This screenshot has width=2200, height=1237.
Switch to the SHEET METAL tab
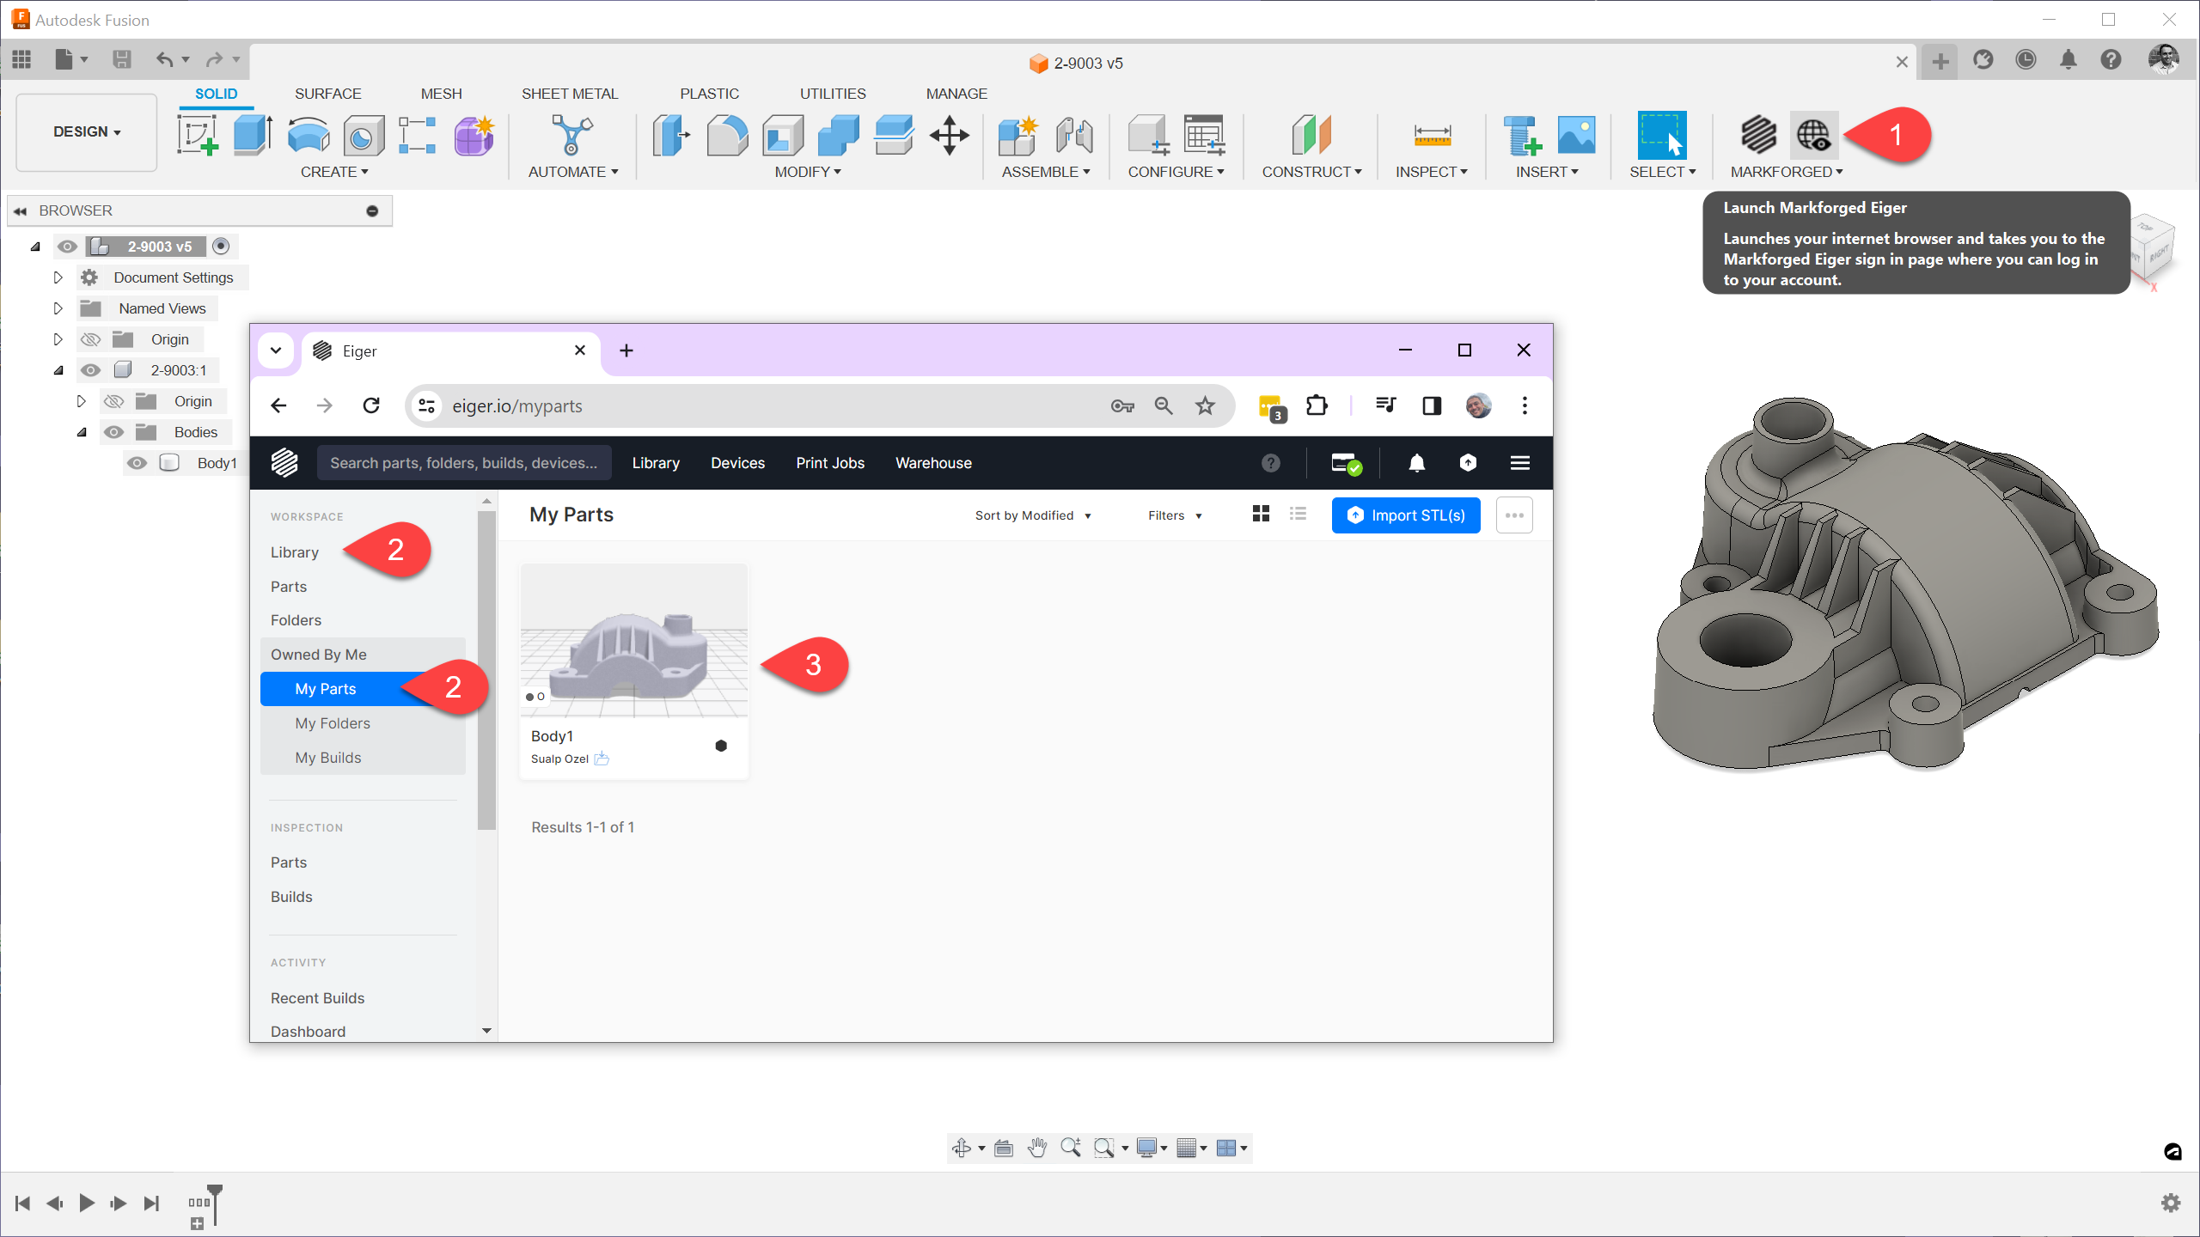point(569,94)
